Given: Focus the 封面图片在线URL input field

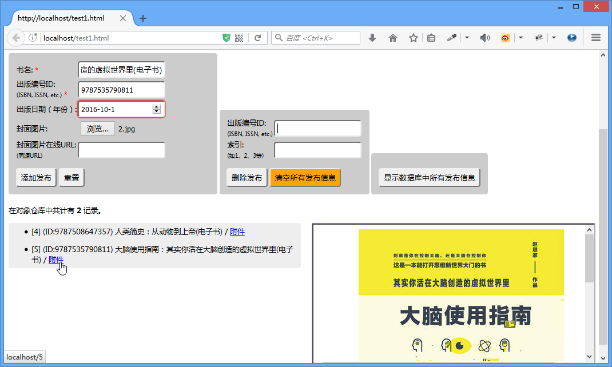Looking at the screenshot, I should 121,150.
